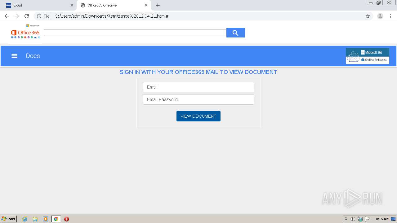
Task: Close the Chrome window
Action: coord(389,3)
